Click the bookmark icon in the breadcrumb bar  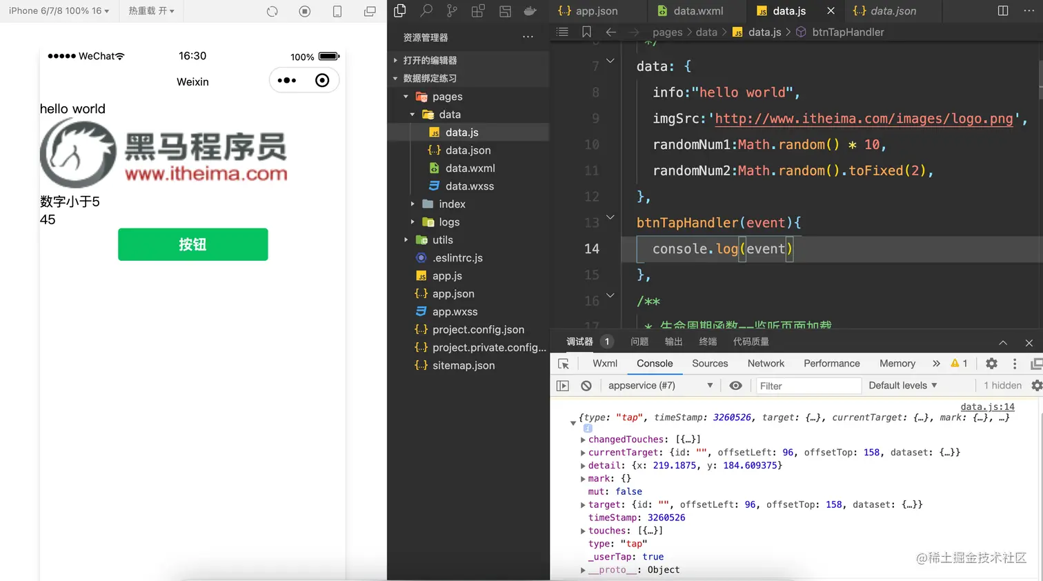tap(586, 32)
